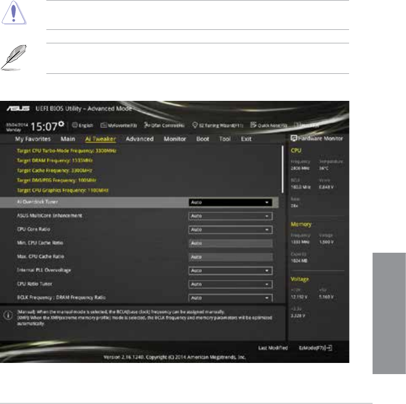Open MyFavorite(F3) folder icon
The width and height of the screenshot is (406, 404).
104,125
